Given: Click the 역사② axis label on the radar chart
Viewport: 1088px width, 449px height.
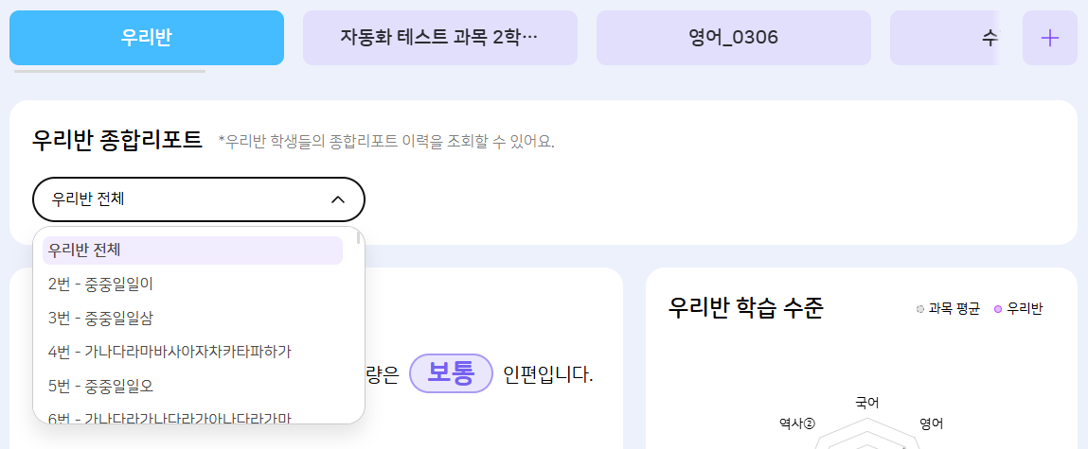Looking at the screenshot, I should [x=796, y=423].
